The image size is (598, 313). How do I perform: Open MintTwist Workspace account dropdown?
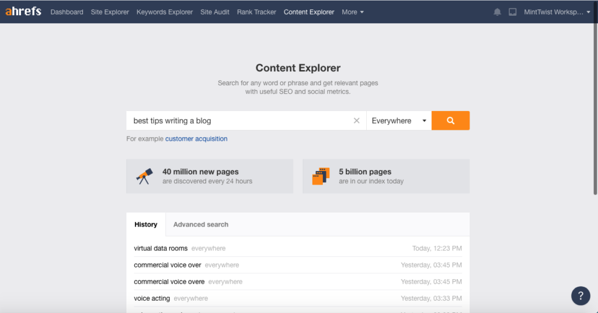557,12
